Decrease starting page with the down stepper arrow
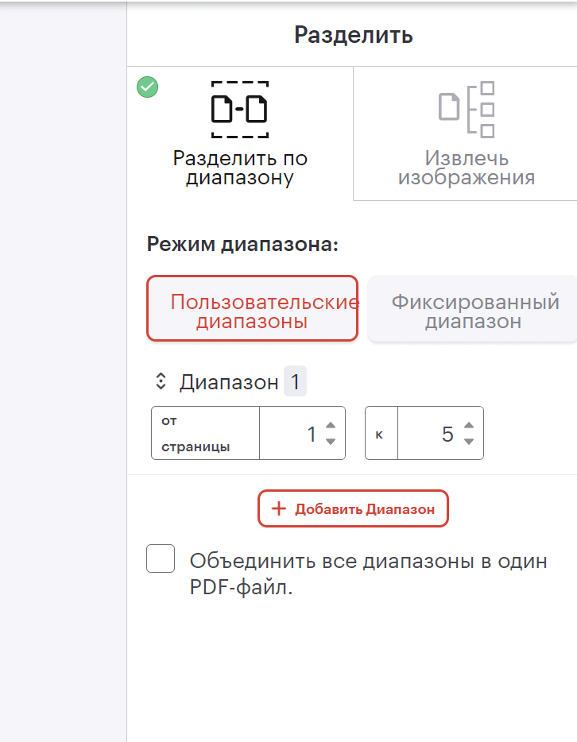Image resolution: width=577 pixels, height=742 pixels. (330, 441)
